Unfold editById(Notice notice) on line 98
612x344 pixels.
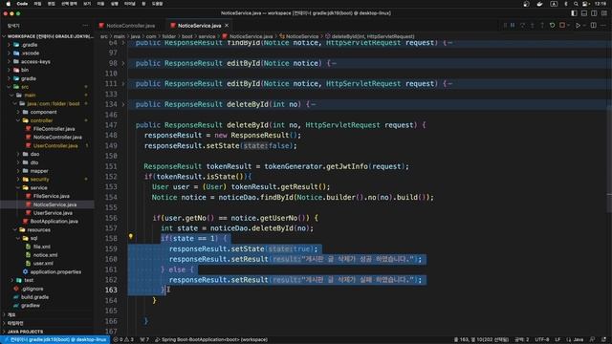coord(123,63)
